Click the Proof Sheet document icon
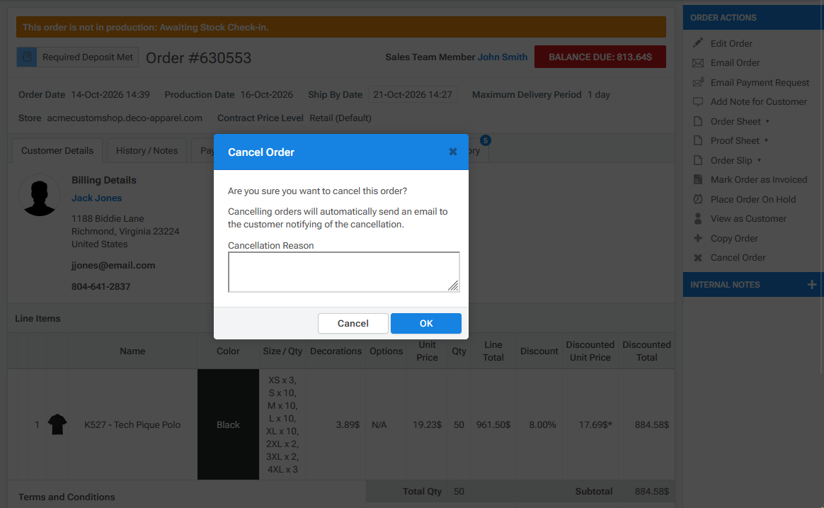 click(x=698, y=140)
